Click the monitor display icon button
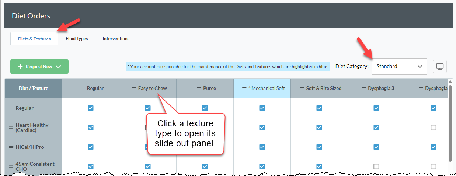 coord(439,67)
